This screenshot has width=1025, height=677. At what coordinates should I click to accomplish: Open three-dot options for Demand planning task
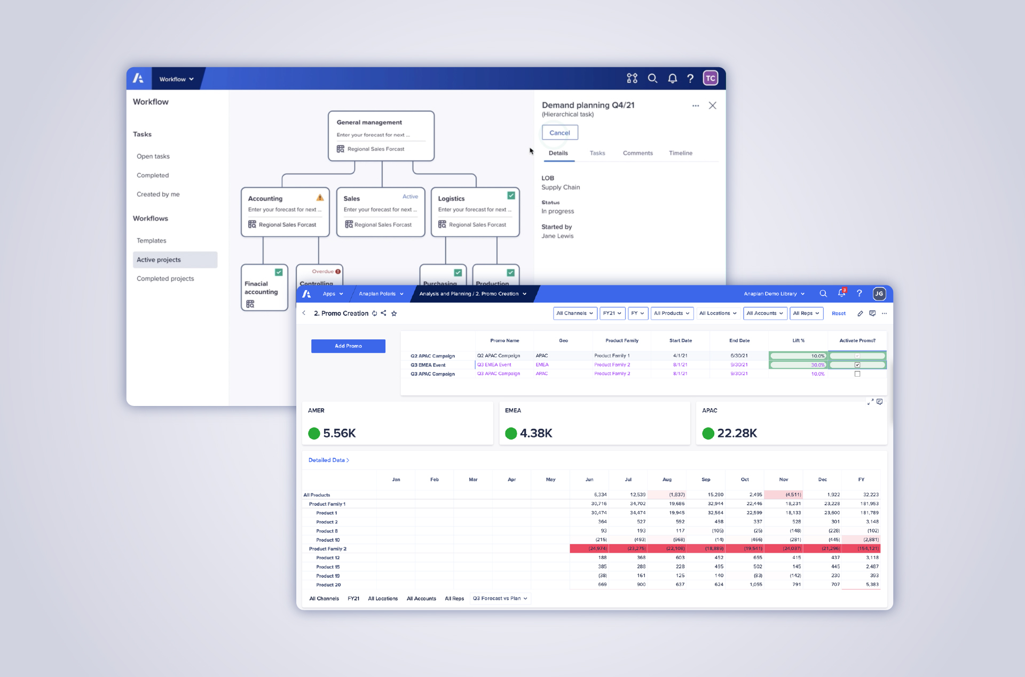coord(696,106)
